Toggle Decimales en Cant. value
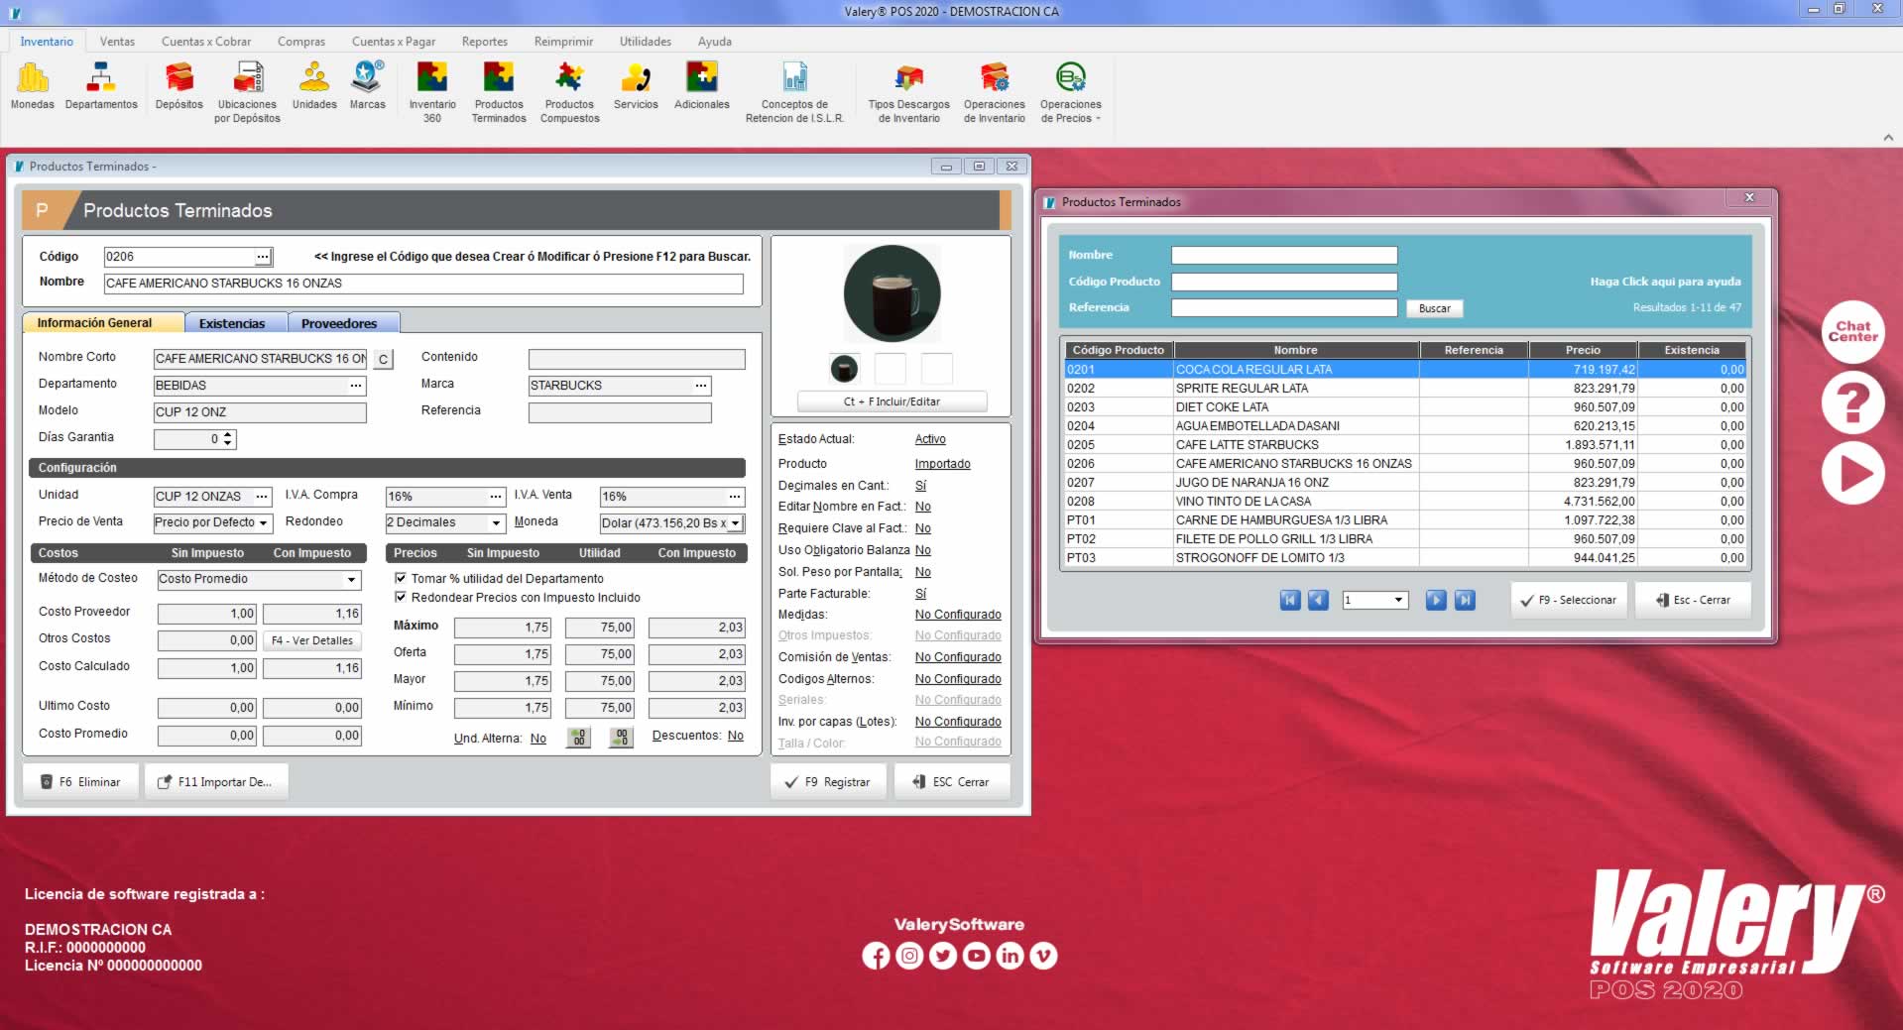Image resolution: width=1903 pixels, height=1030 pixels. 920,486
